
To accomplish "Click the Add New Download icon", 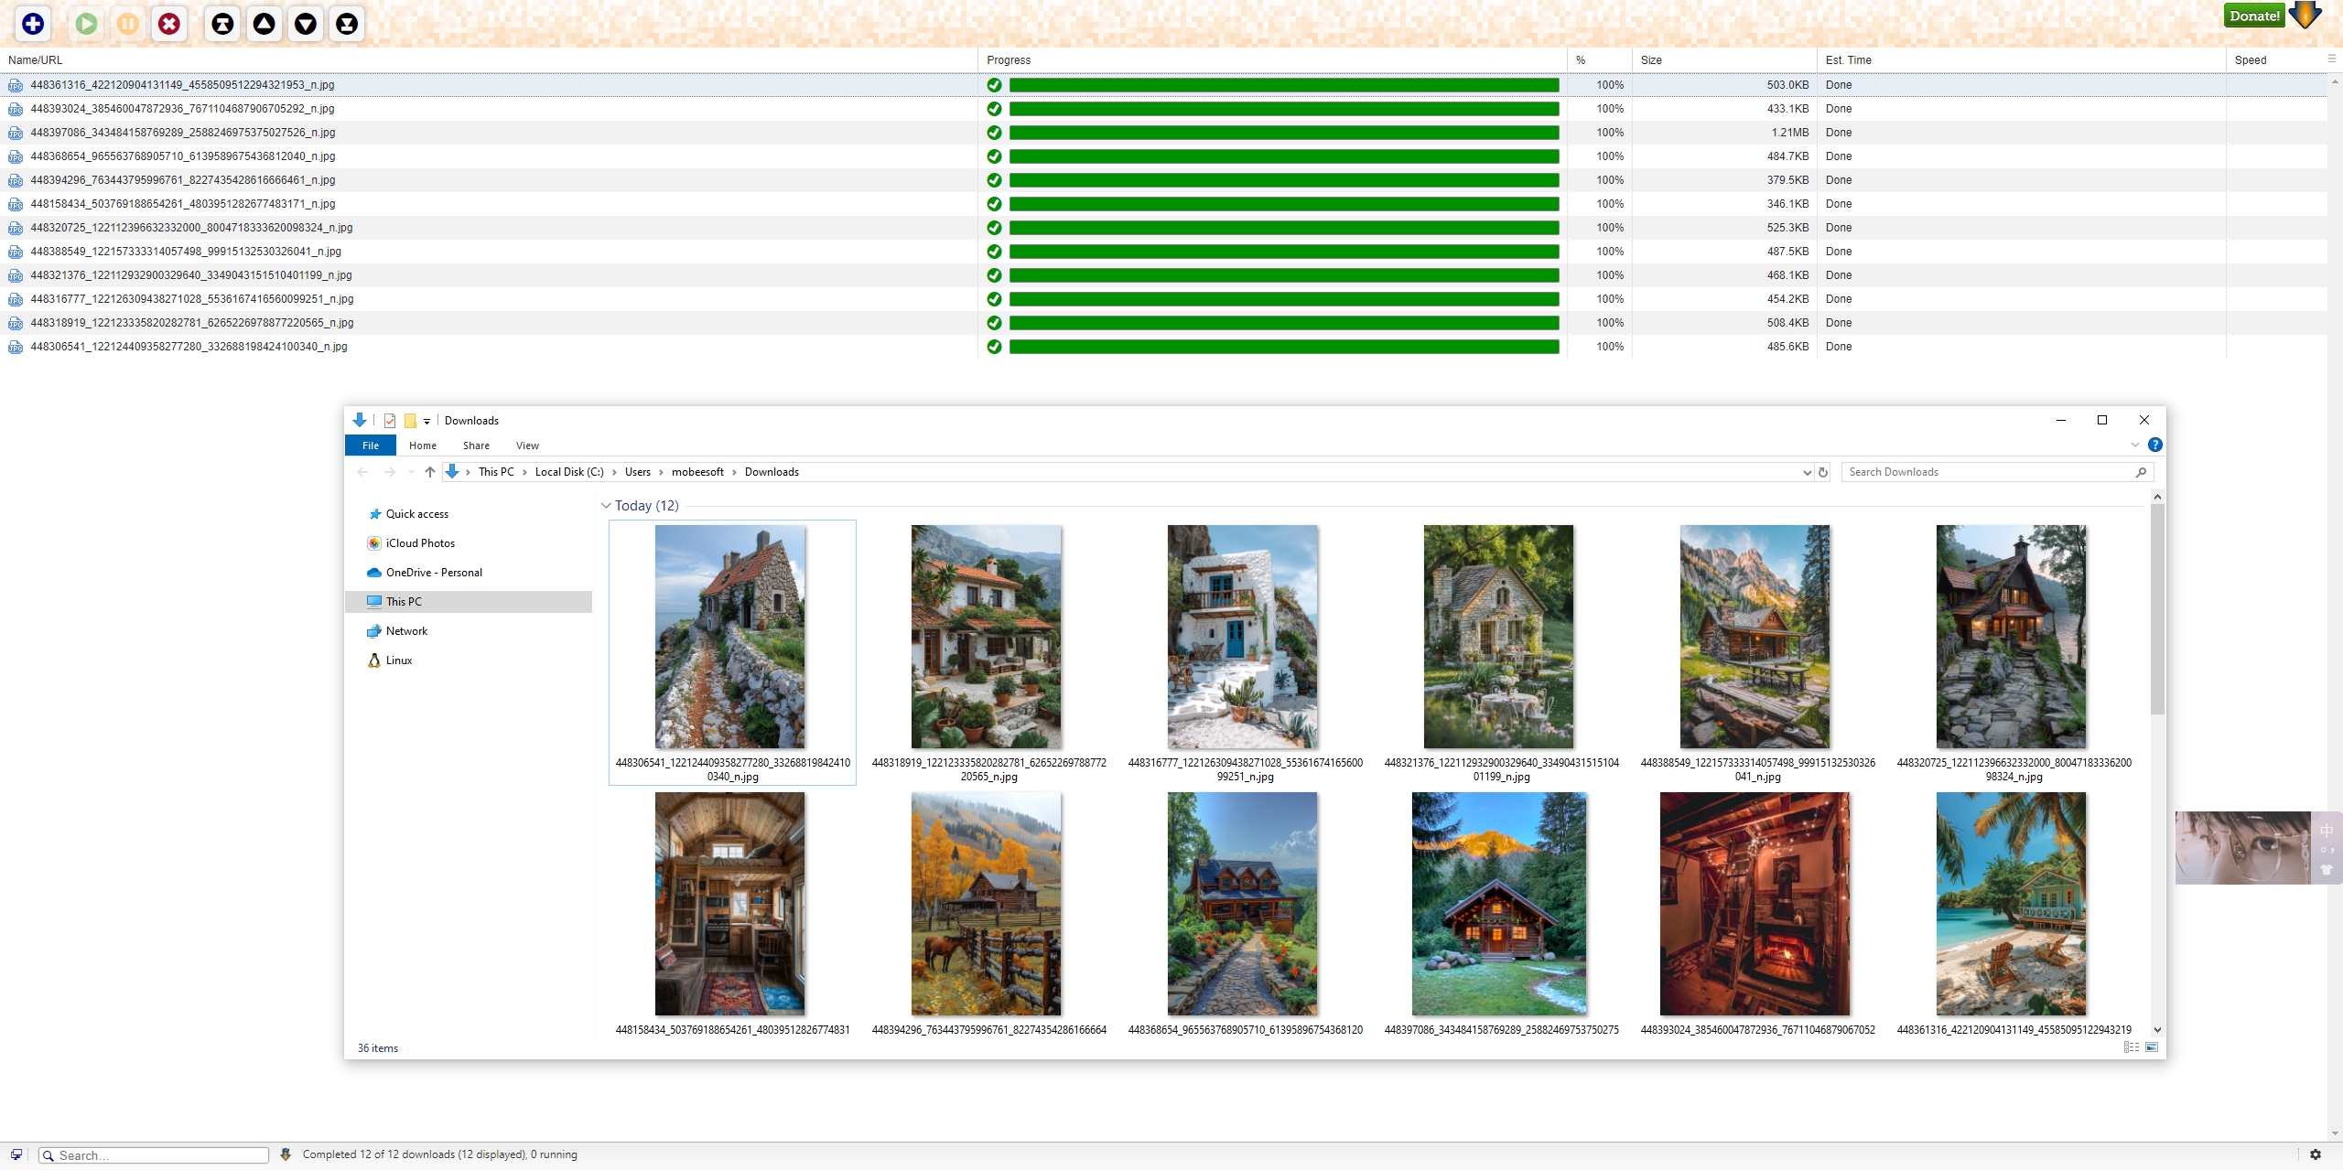I will point(33,23).
